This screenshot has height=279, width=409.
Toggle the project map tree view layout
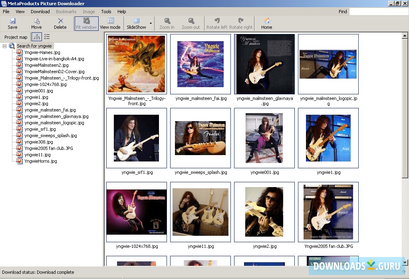(36, 36)
